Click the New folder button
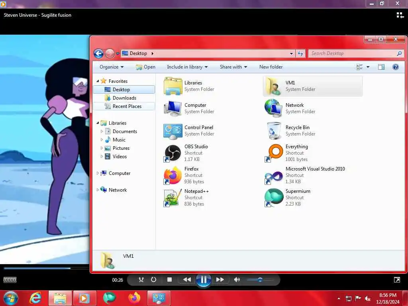Image resolution: width=408 pixels, height=306 pixels. point(271,67)
